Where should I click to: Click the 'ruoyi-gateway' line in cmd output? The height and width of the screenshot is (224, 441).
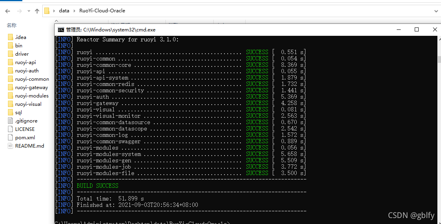pos(181,103)
